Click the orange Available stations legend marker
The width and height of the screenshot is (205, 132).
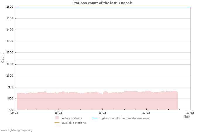pos(57,123)
